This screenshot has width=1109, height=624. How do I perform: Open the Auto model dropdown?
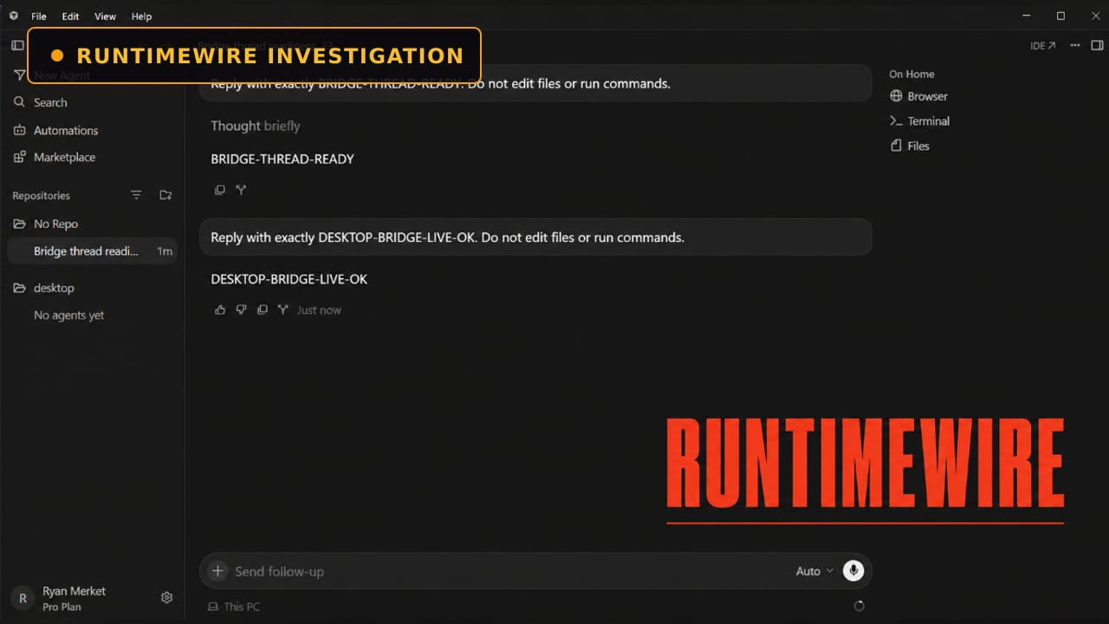[814, 571]
